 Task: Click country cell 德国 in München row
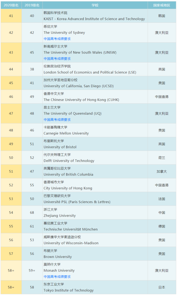coord(162,227)
